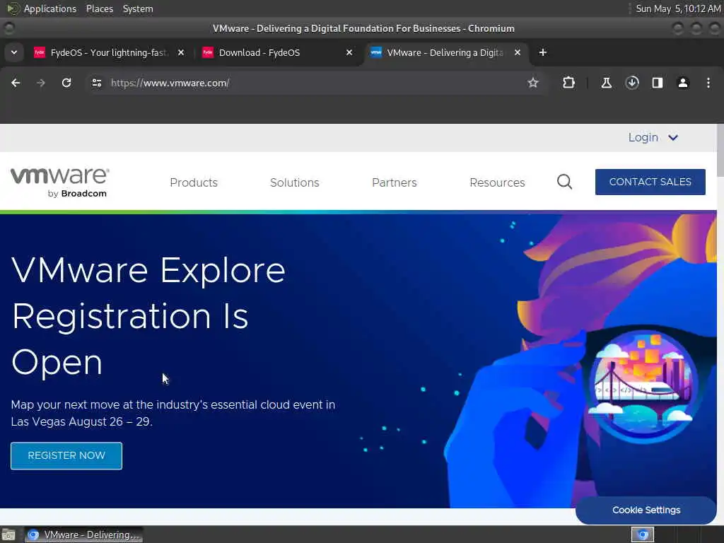Switch to Download - FydeOS tab
Screen dimensions: 724x543
coord(277,52)
